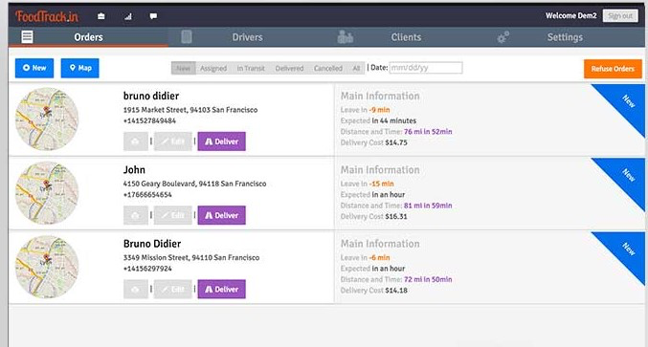Open the chat bubble messages icon
648x347 pixels.
[153, 16]
